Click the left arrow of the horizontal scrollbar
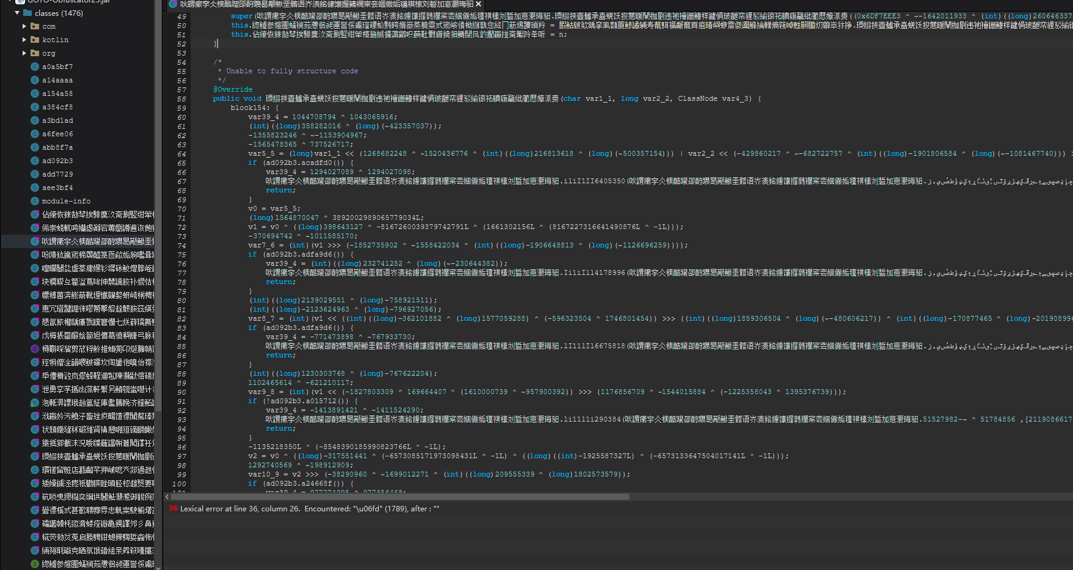 (167, 497)
